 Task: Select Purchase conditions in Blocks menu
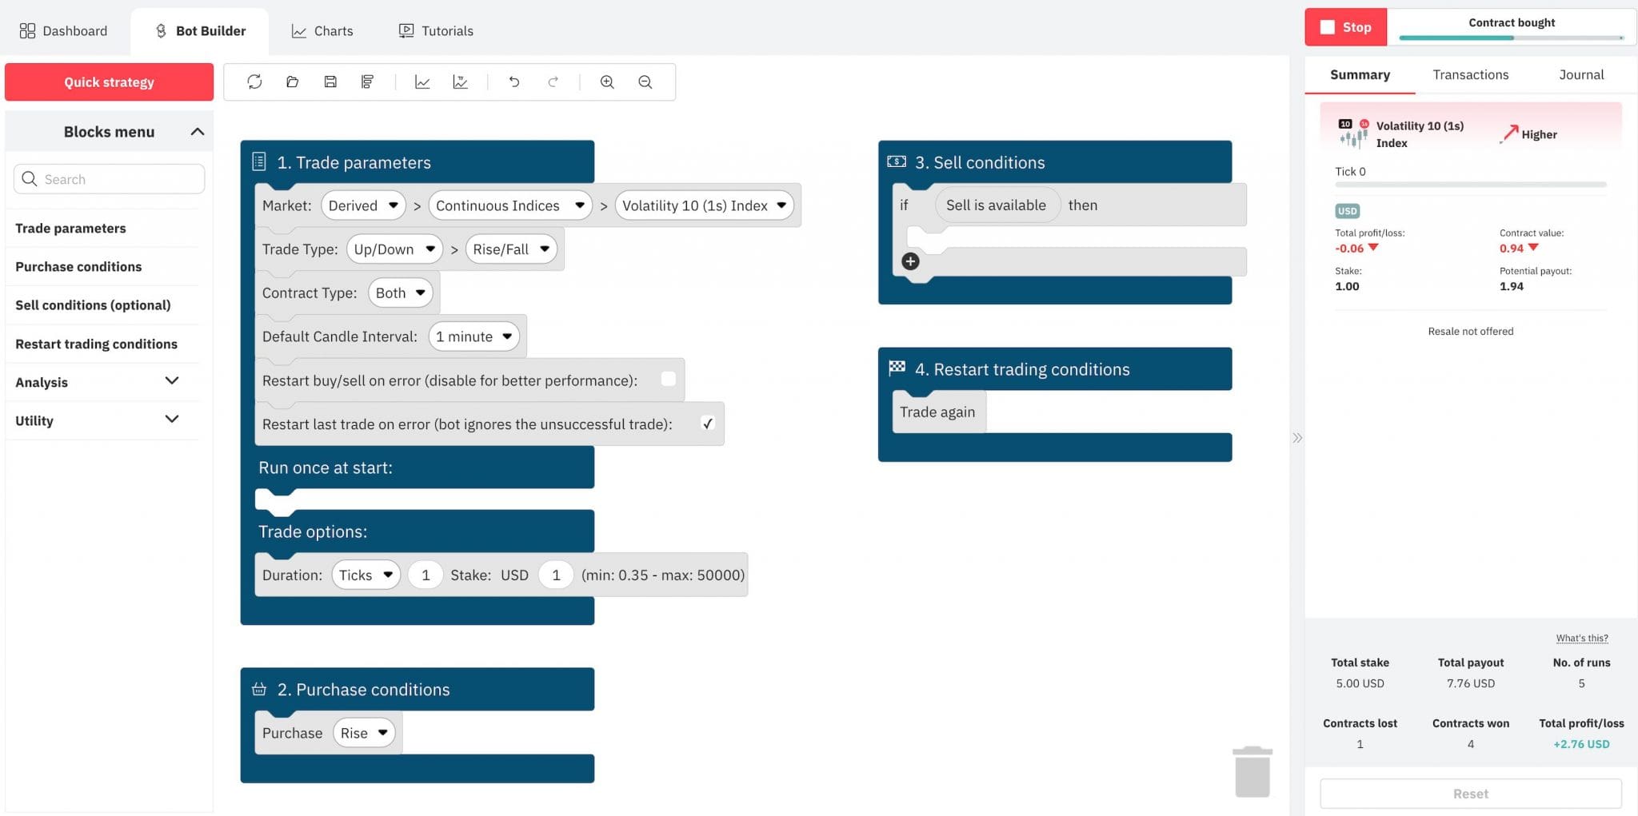click(x=78, y=266)
